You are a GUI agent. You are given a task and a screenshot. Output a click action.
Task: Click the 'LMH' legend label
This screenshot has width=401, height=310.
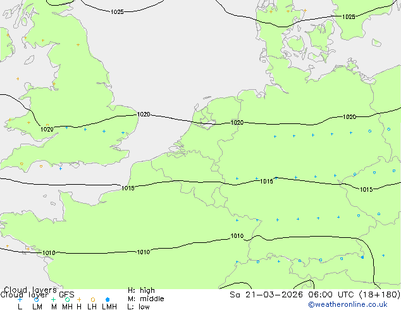coord(109,306)
